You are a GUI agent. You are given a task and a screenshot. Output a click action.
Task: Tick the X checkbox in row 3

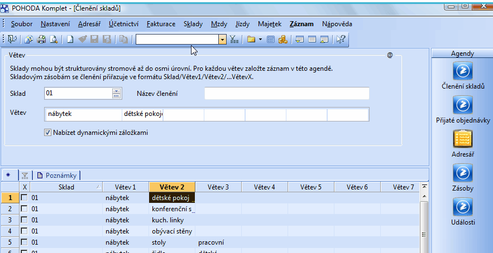[24, 220]
